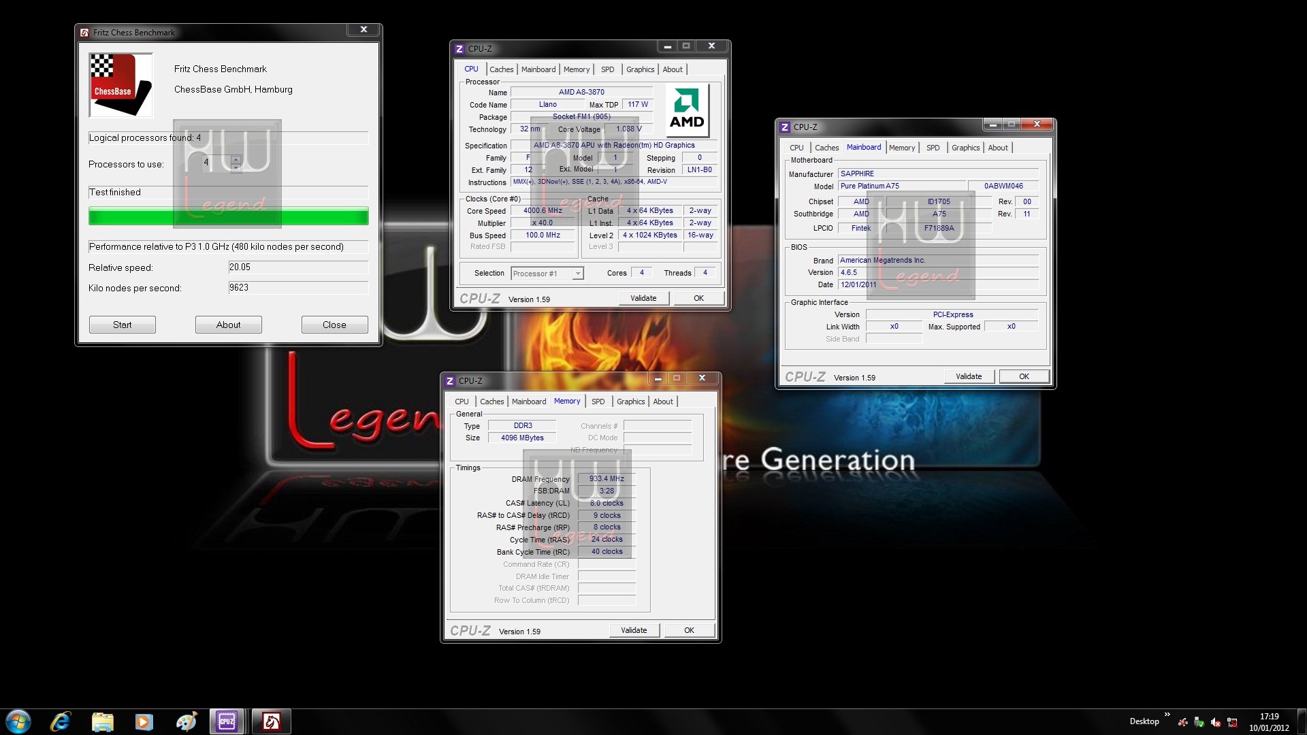
Task: Click the BIOS brand American Megatrends Inc.
Action: 939,261
